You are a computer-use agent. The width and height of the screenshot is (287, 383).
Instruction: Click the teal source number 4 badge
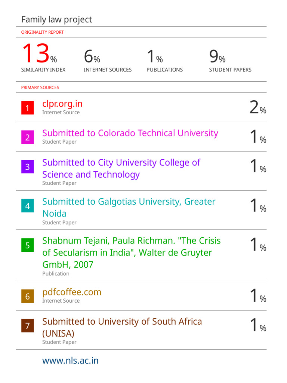[x=27, y=206]
